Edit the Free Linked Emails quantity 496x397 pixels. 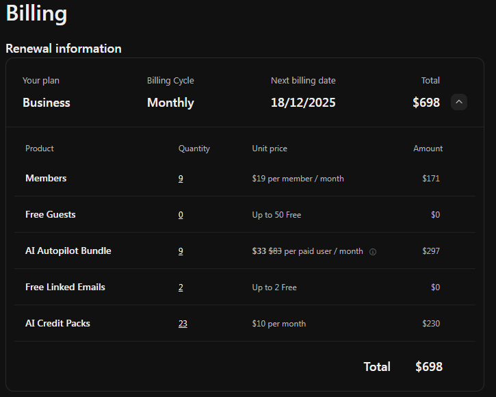coord(181,287)
